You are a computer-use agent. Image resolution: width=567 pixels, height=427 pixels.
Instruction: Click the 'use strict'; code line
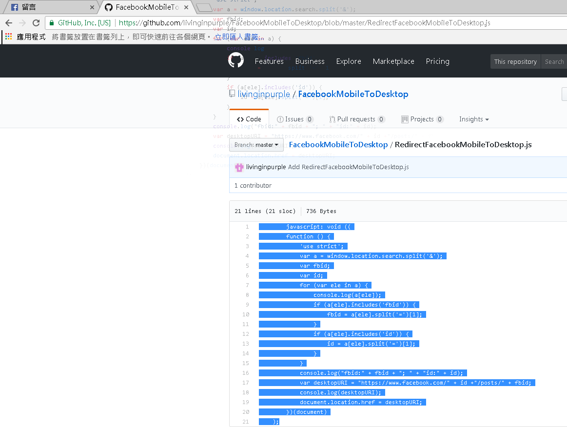pyautogui.click(x=322, y=246)
